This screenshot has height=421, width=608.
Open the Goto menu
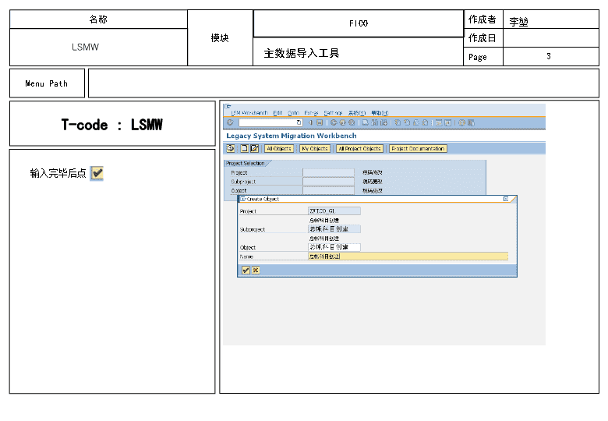(293, 113)
